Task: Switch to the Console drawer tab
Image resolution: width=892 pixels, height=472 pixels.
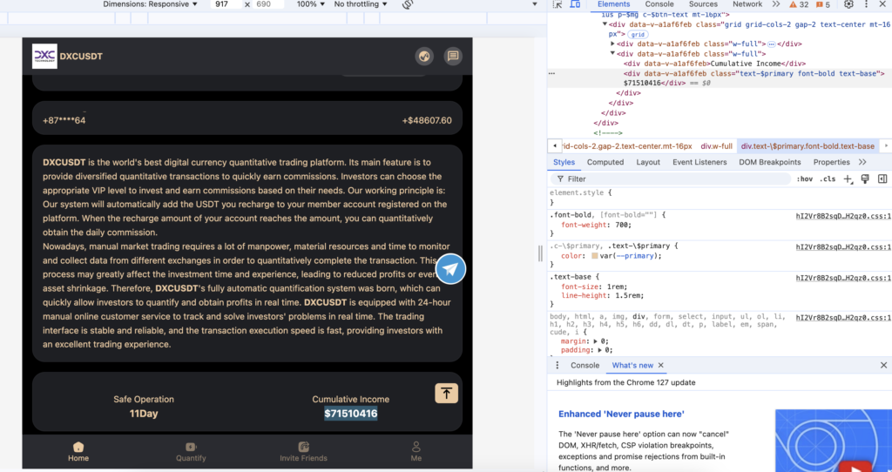Action: (585, 365)
